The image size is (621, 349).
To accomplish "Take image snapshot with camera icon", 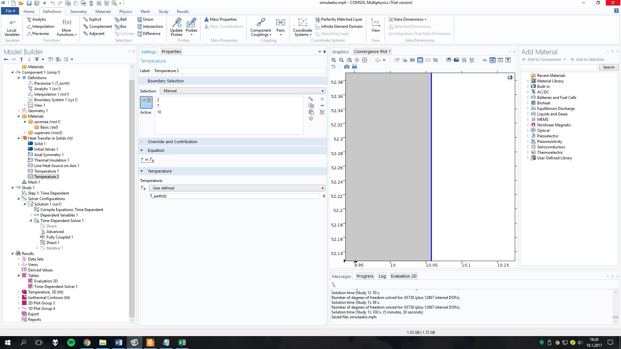I will (x=346, y=67).
